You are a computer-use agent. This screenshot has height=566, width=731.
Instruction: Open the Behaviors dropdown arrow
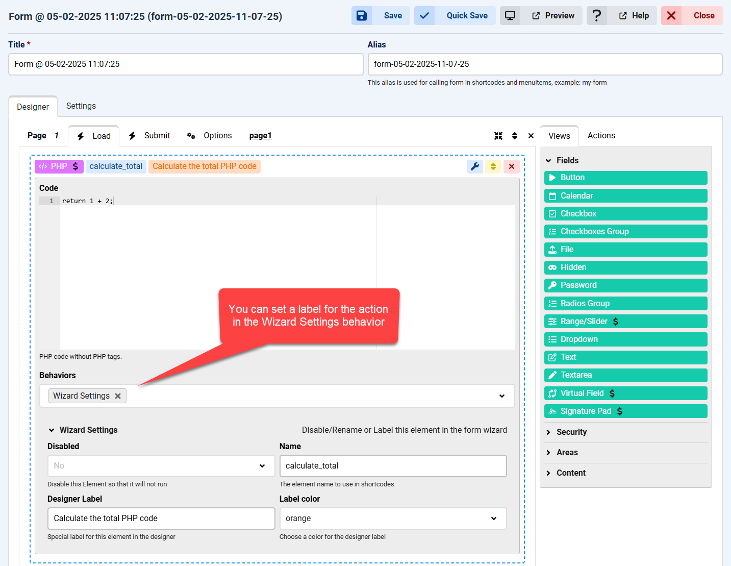[x=502, y=396]
